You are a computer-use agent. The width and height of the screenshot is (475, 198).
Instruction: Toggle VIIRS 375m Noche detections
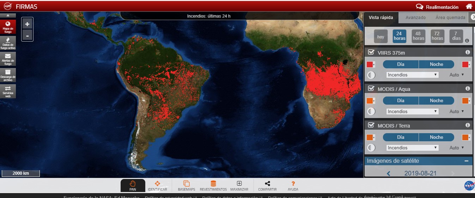coord(436,64)
